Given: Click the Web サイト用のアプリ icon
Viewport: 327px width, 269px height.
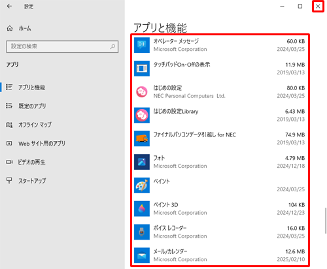Looking at the screenshot, I should pyautogui.click(x=9, y=144).
